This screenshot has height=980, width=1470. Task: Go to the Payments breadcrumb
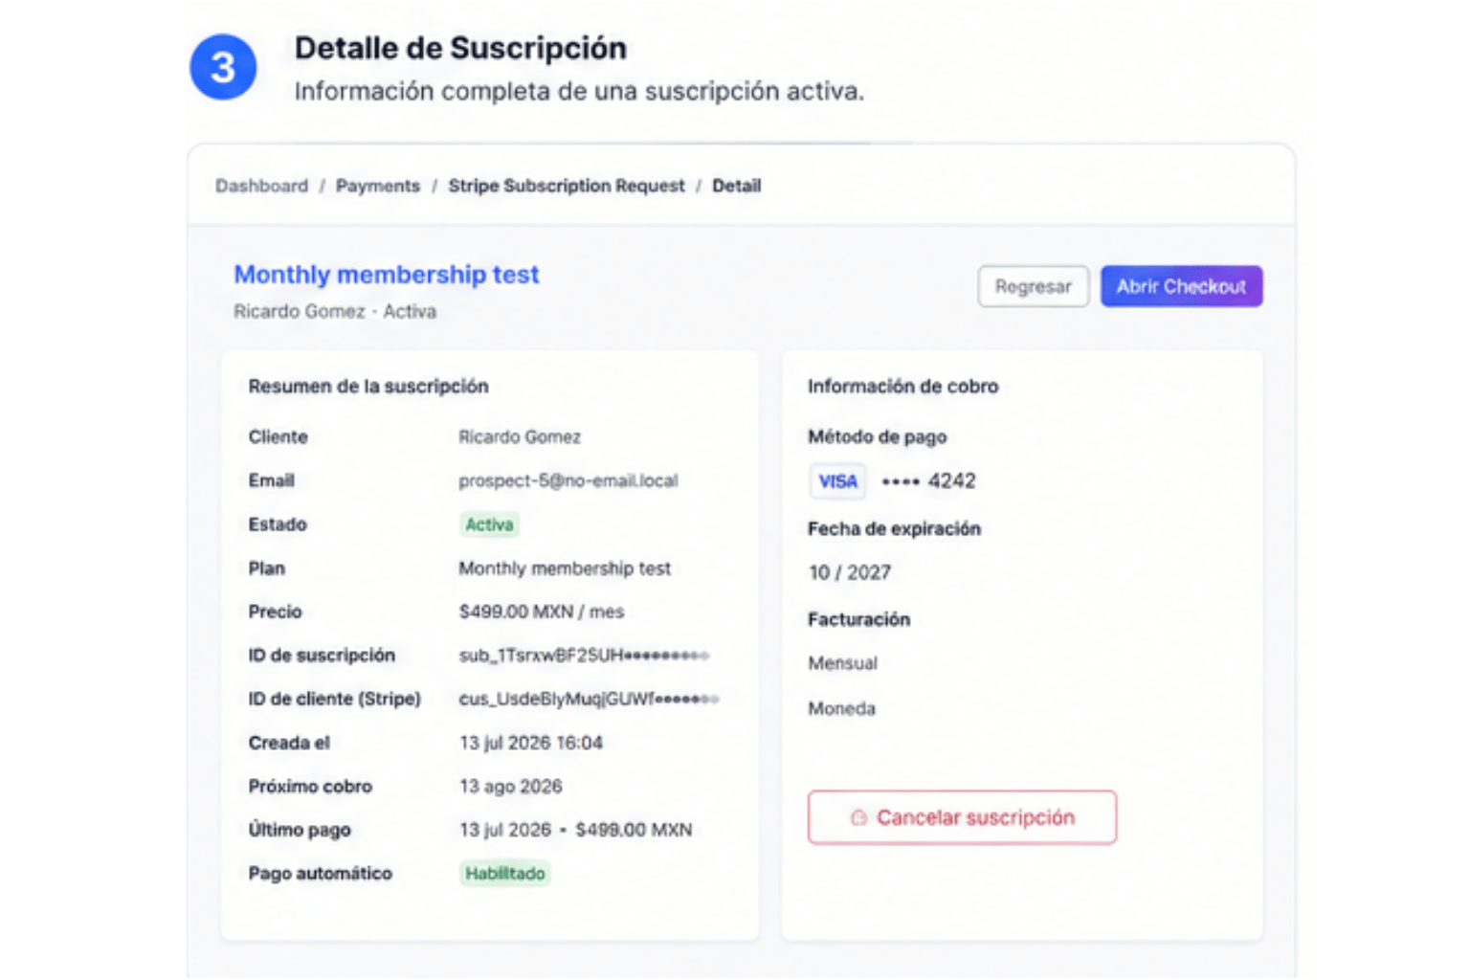[378, 186]
